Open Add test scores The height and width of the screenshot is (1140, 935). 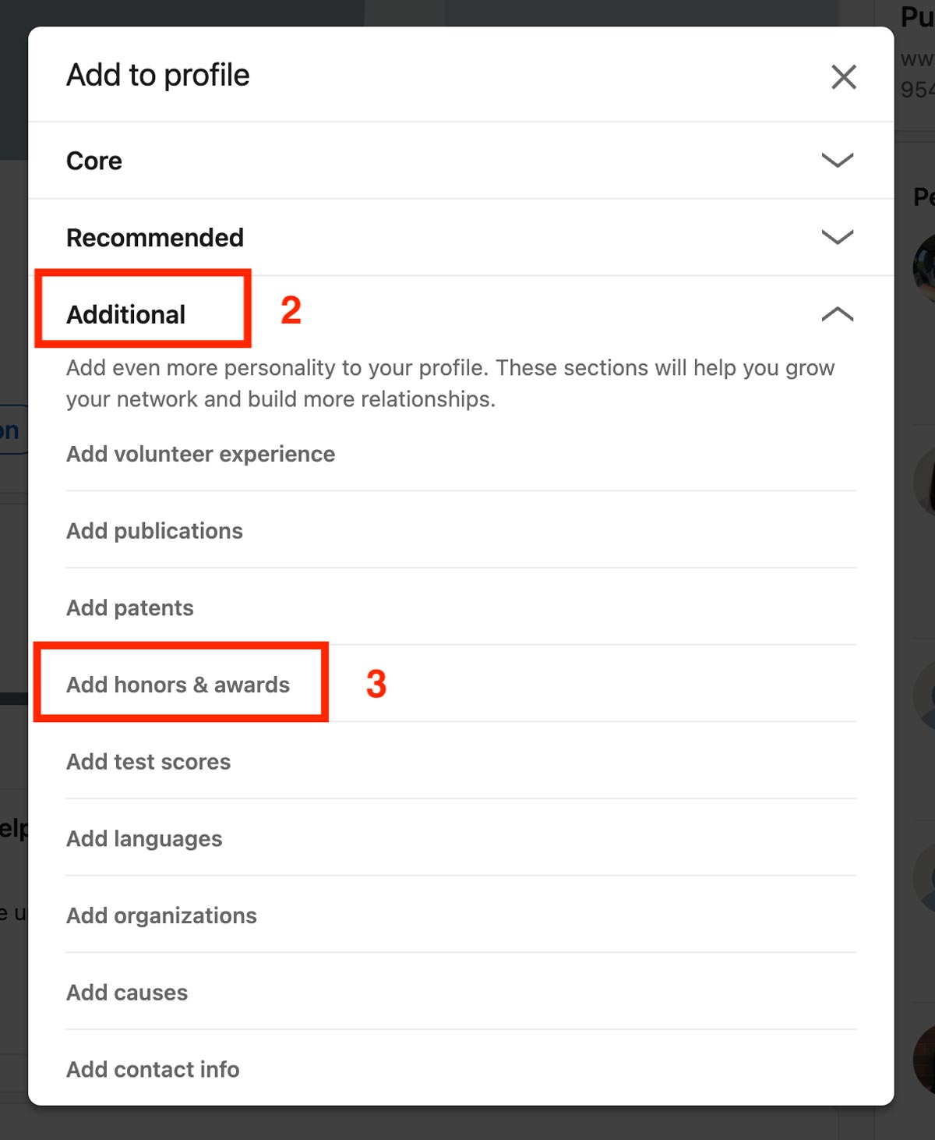148,762
